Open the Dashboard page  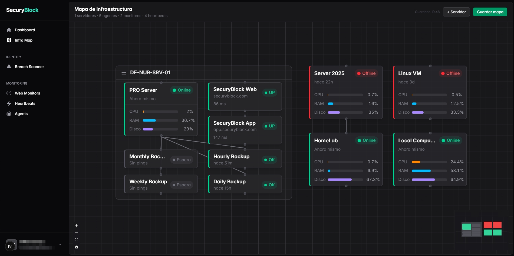[25, 30]
